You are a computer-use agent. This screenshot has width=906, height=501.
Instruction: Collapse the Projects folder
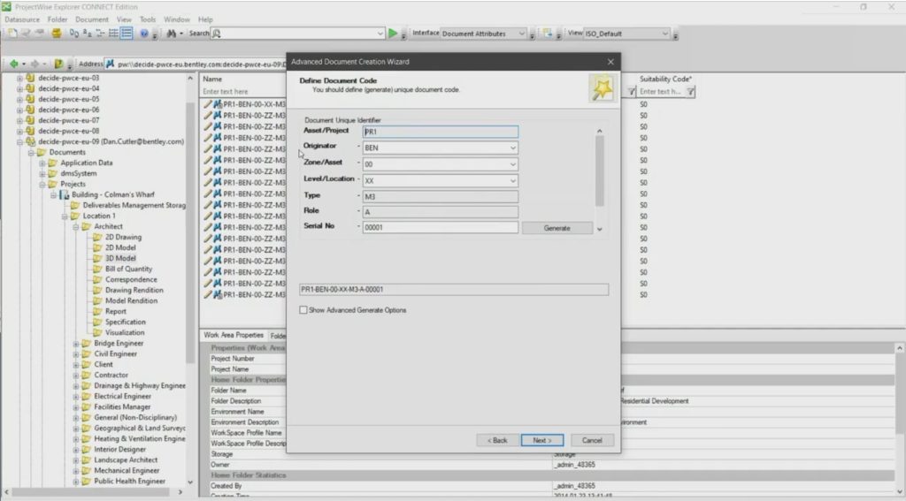[x=42, y=184]
